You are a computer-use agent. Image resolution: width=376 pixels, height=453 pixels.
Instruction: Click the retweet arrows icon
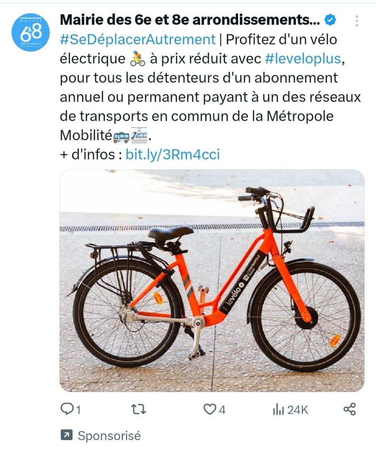coord(138,409)
